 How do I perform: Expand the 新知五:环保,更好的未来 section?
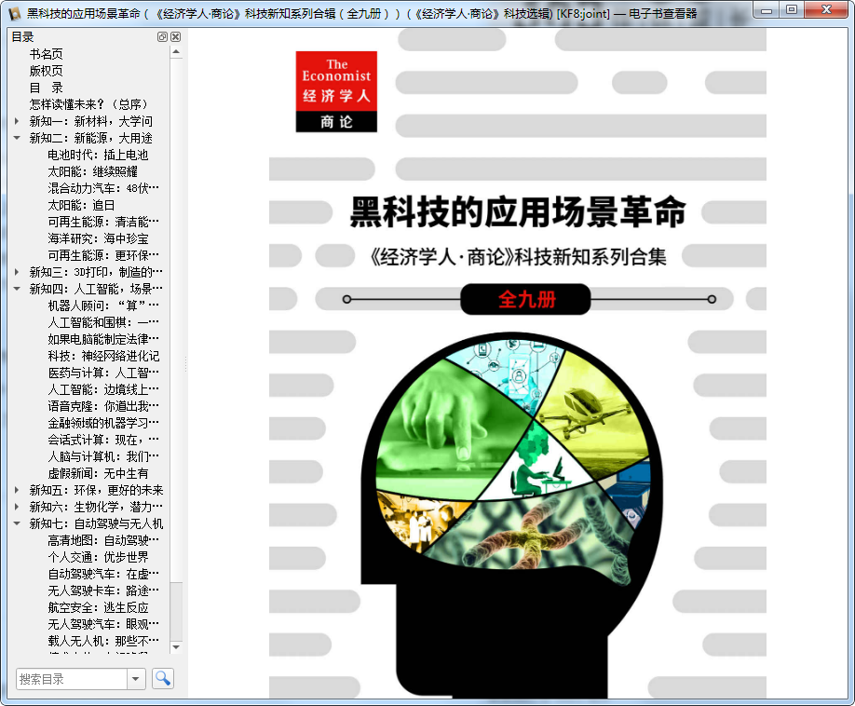[x=17, y=490]
